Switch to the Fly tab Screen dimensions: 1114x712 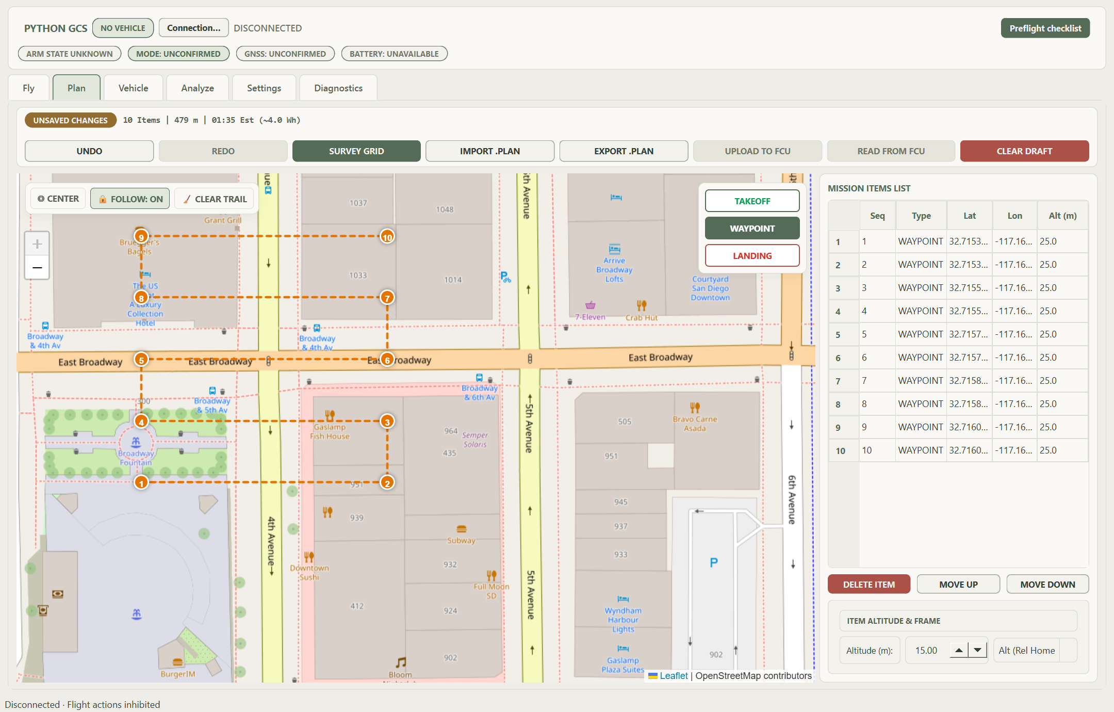pos(29,88)
